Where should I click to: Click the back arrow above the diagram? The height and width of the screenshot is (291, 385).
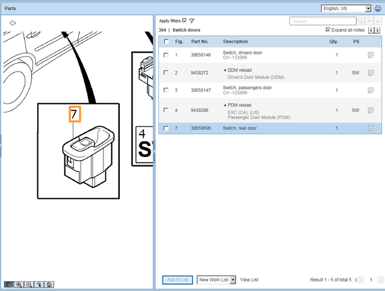point(13,23)
